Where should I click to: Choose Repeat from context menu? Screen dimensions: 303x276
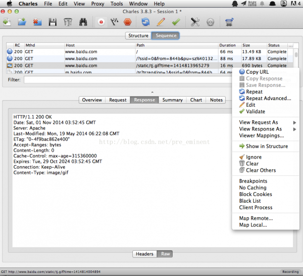(266, 91)
